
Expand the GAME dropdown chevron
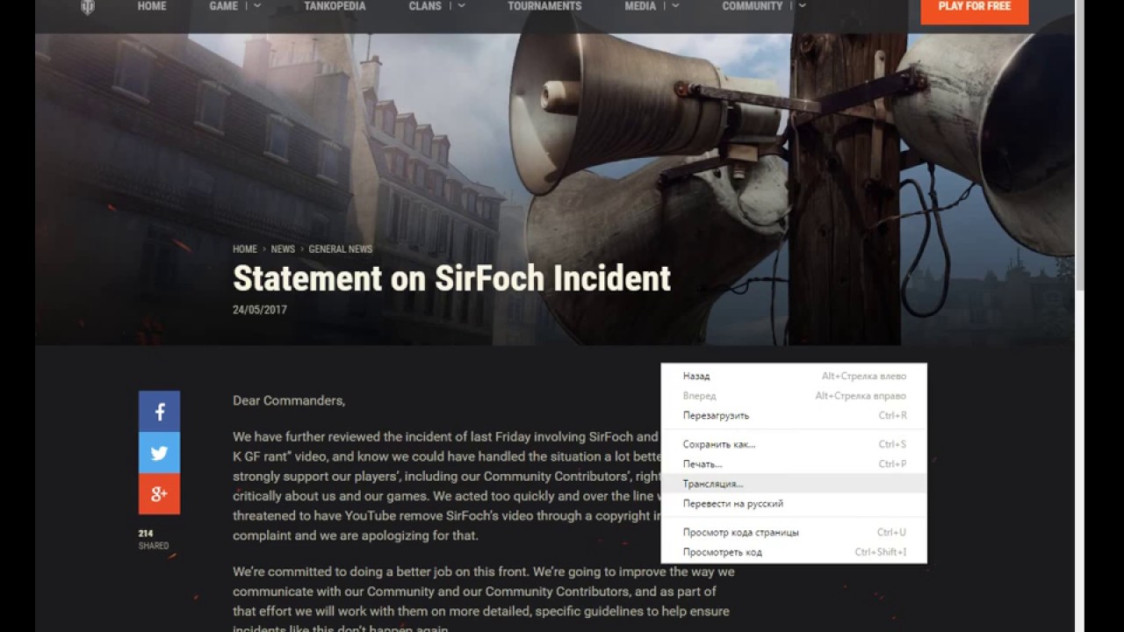257,6
